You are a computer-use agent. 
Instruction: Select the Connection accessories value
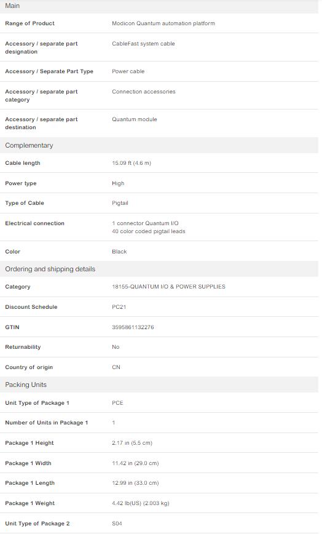point(144,92)
